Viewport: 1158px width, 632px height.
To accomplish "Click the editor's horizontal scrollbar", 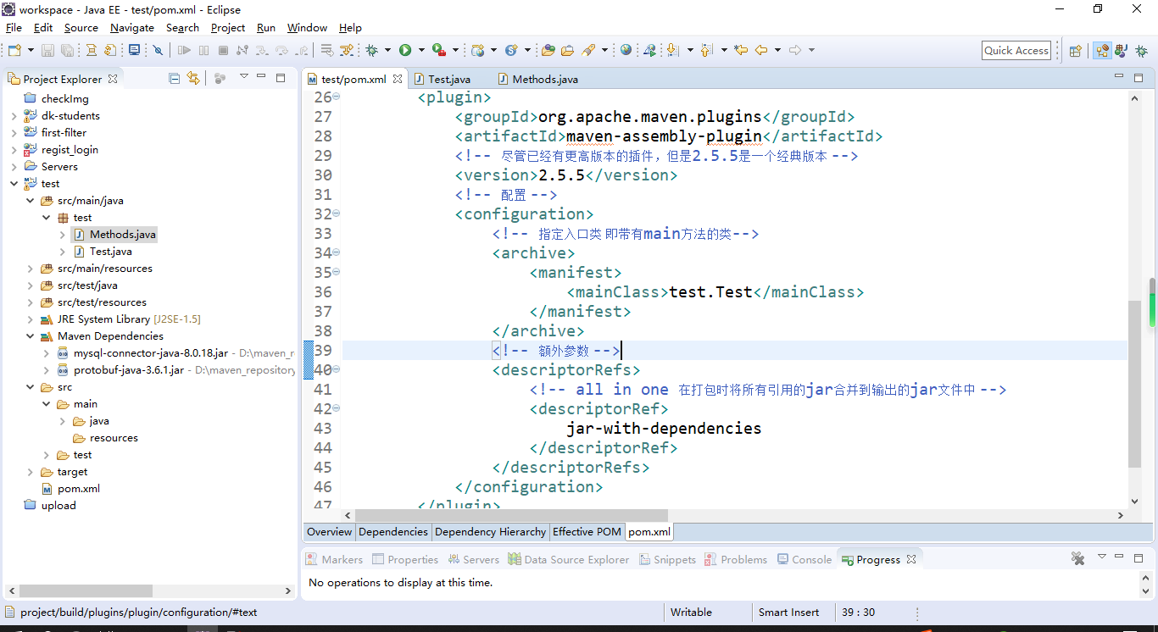I will [x=511, y=515].
